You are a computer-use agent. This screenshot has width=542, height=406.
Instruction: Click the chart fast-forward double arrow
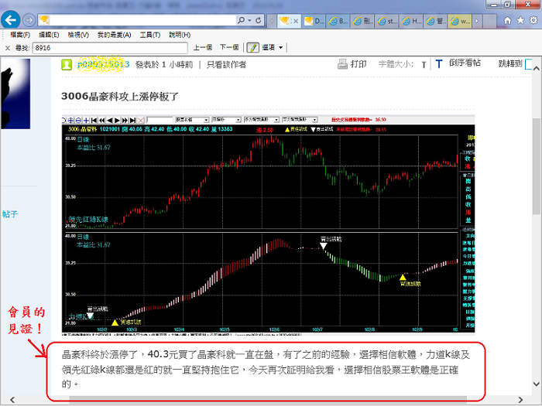click(125, 120)
